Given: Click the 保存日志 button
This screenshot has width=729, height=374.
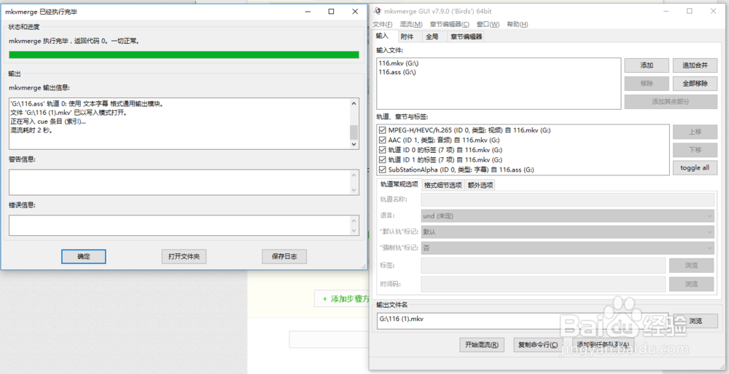Looking at the screenshot, I should coord(284,256).
